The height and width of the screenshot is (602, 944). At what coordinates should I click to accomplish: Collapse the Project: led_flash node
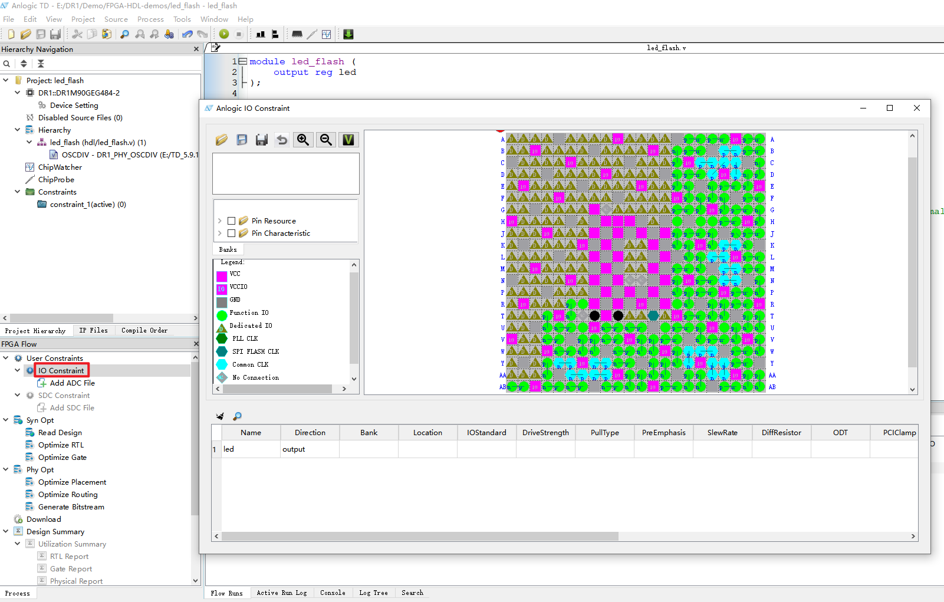point(6,80)
